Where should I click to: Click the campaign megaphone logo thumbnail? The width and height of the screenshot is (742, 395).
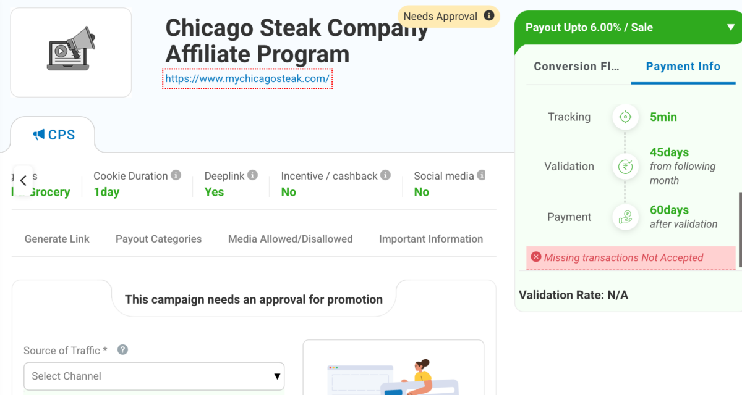point(71,52)
